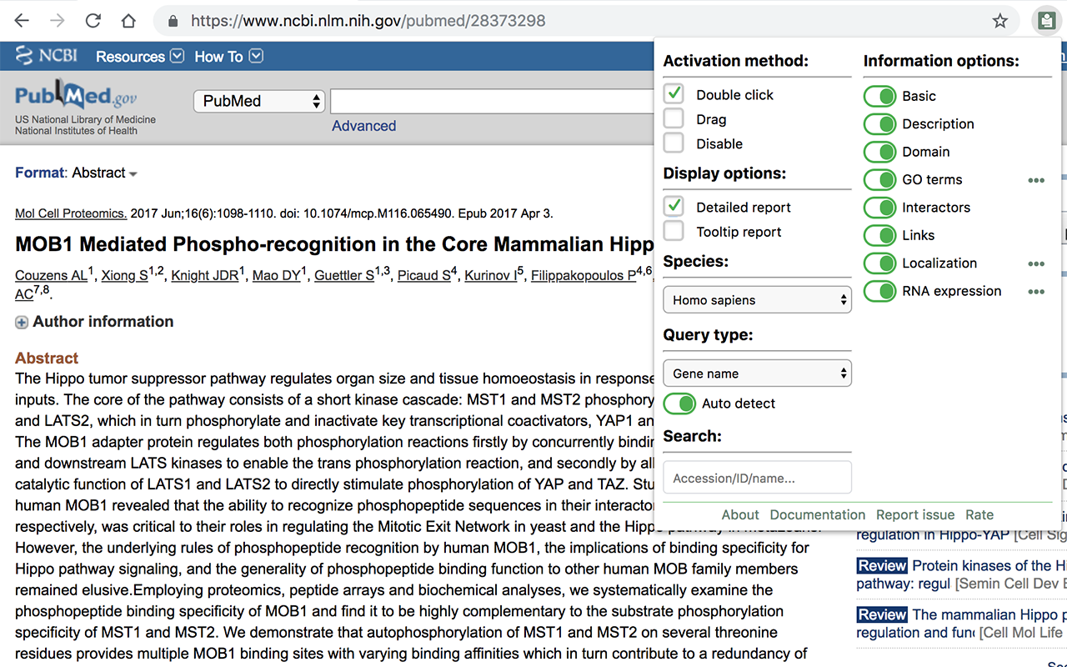Disable the Interactors information toggle
Viewport: 1067px width, 667px height.
tap(879, 208)
